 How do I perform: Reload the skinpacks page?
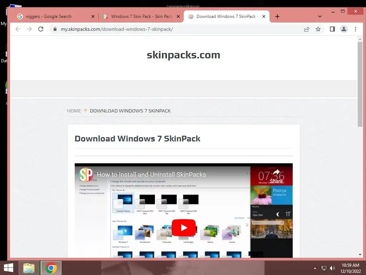(41, 29)
